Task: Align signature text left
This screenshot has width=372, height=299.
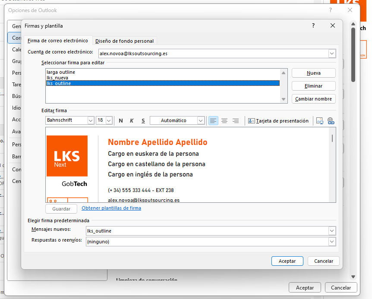Action: (x=213, y=121)
